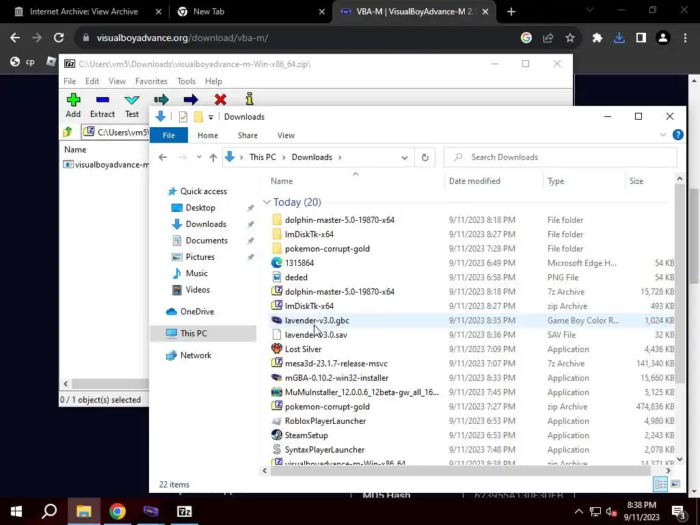Image resolution: width=700 pixels, height=525 pixels.
Task: Click the 7-Zip red Delete icon
Action: 220,99
